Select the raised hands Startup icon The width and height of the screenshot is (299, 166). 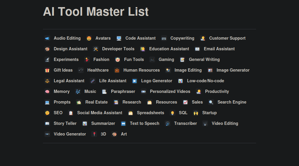(196, 113)
